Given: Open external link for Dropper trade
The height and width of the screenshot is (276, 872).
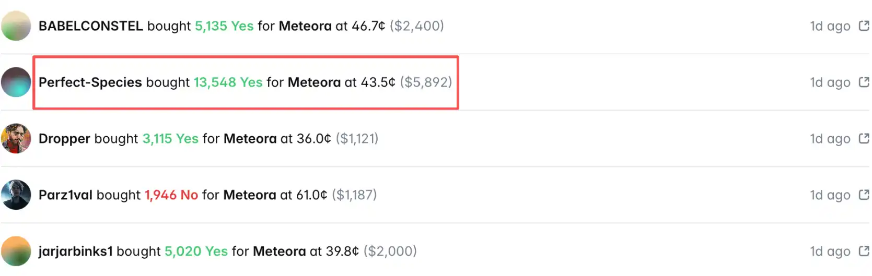Looking at the screenshot, I should 864,138.
